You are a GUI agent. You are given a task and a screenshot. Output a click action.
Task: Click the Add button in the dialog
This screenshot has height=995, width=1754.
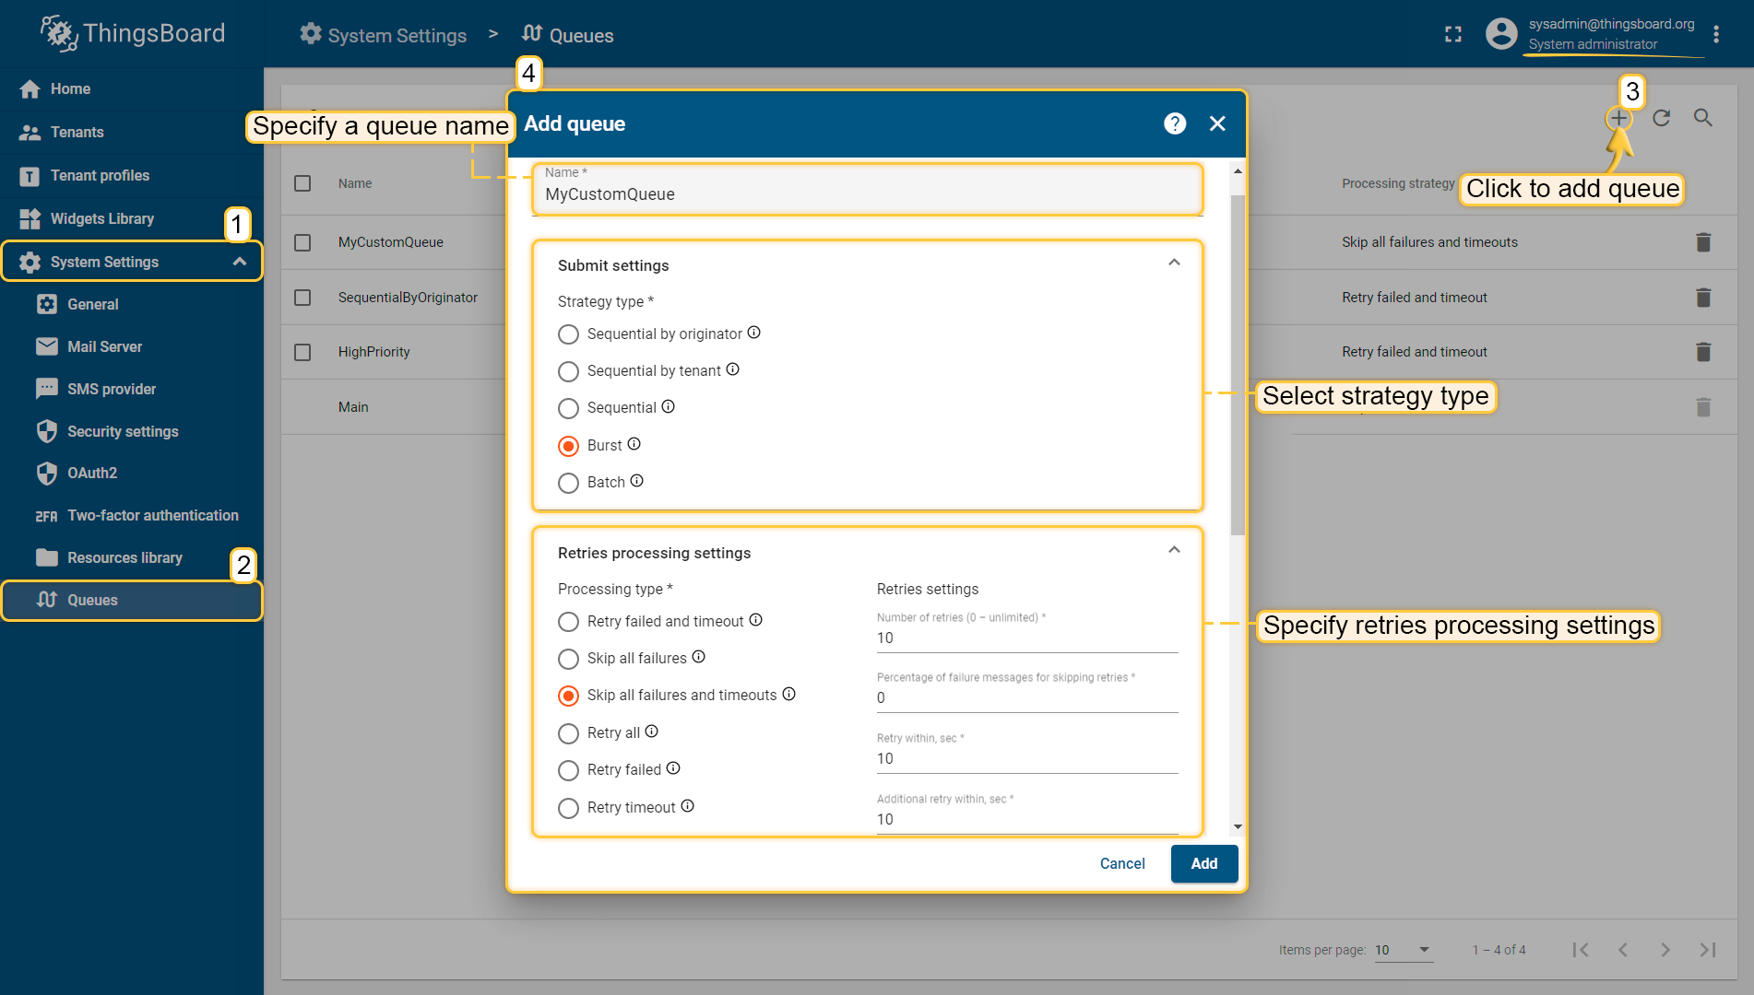1204,864
